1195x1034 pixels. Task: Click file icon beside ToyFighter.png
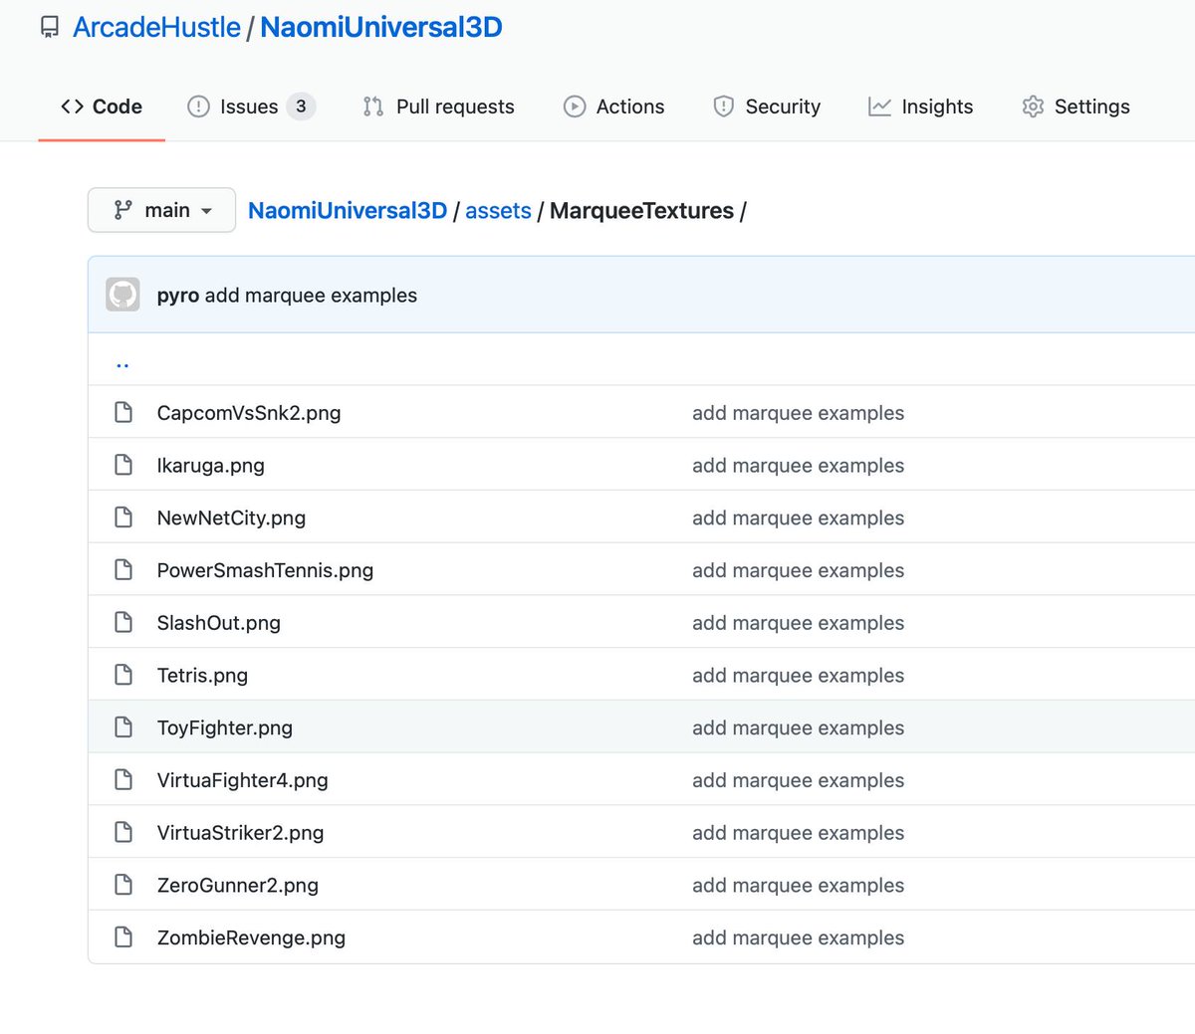tap(123, 727)
